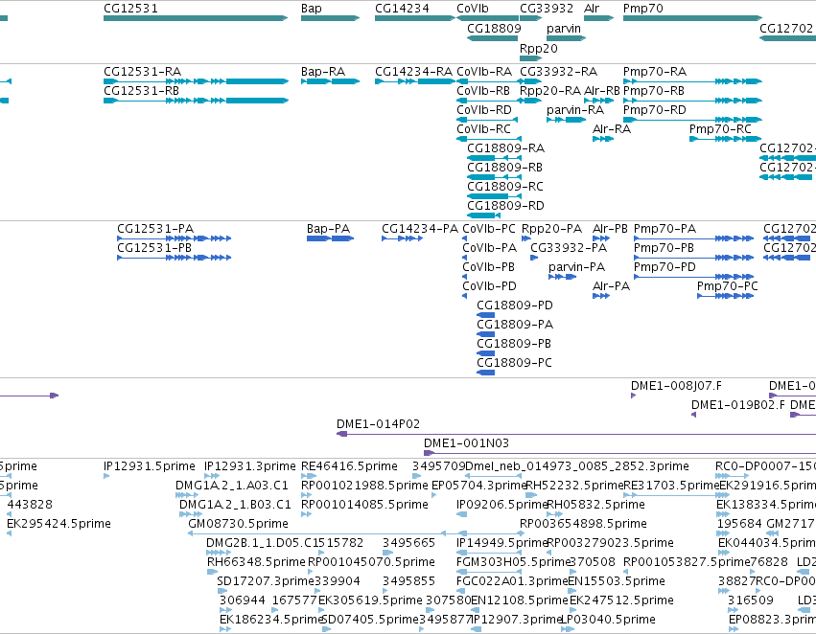This screenshot has width=816, height=634.
Task: Click clone DME1-001N03
Action: point(619,453)
